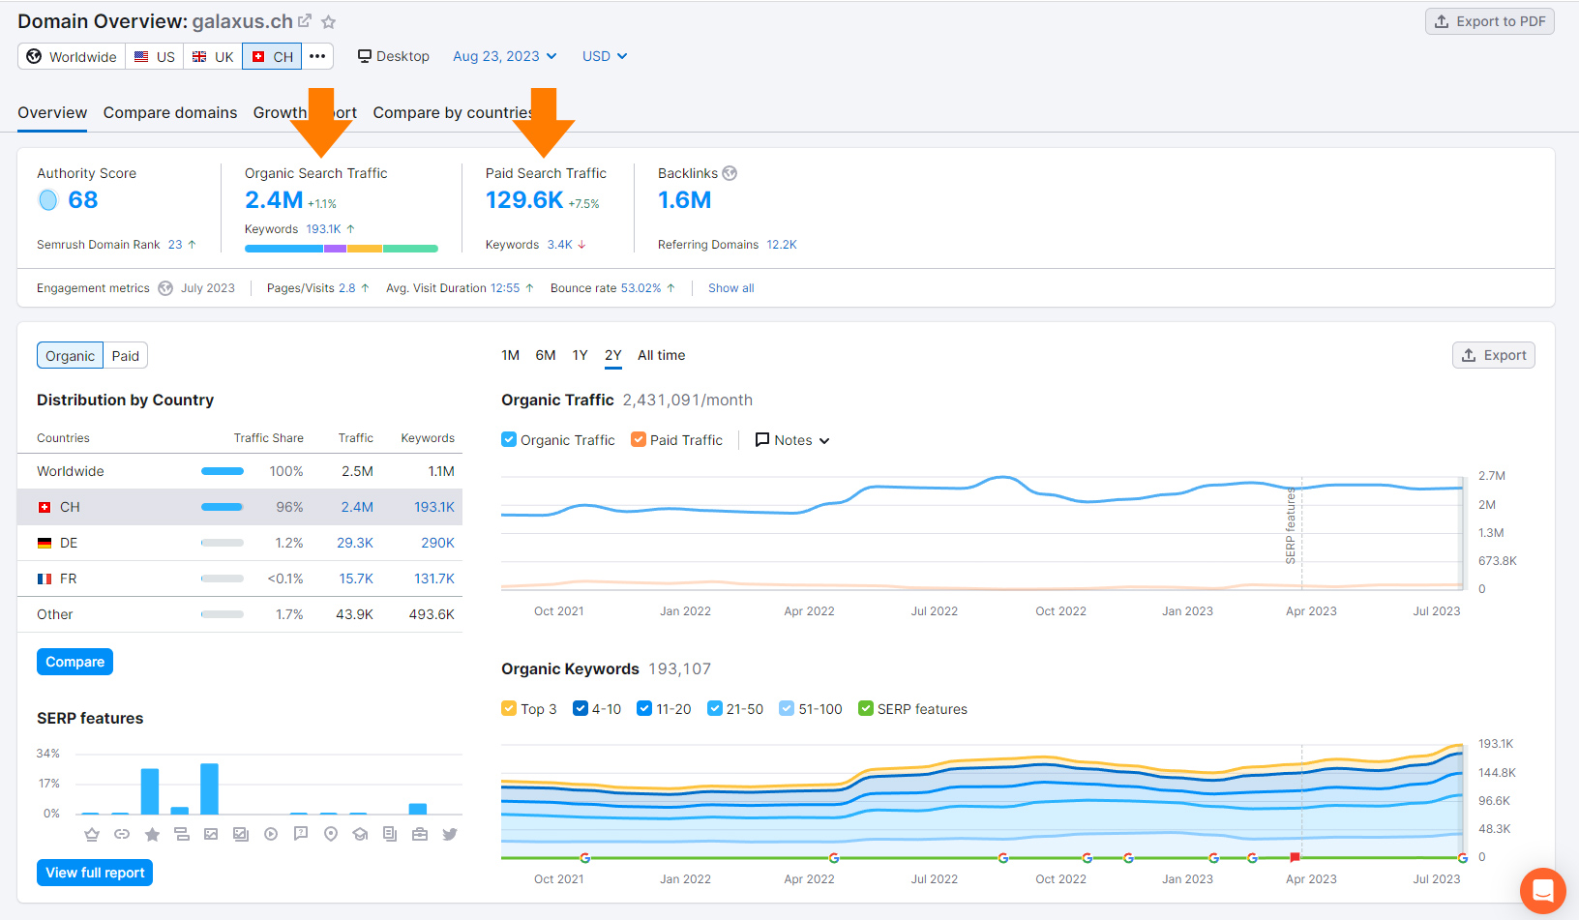Toggle the 51-100 keywords checkbox

pyautogui.click(x=787, y=708)
